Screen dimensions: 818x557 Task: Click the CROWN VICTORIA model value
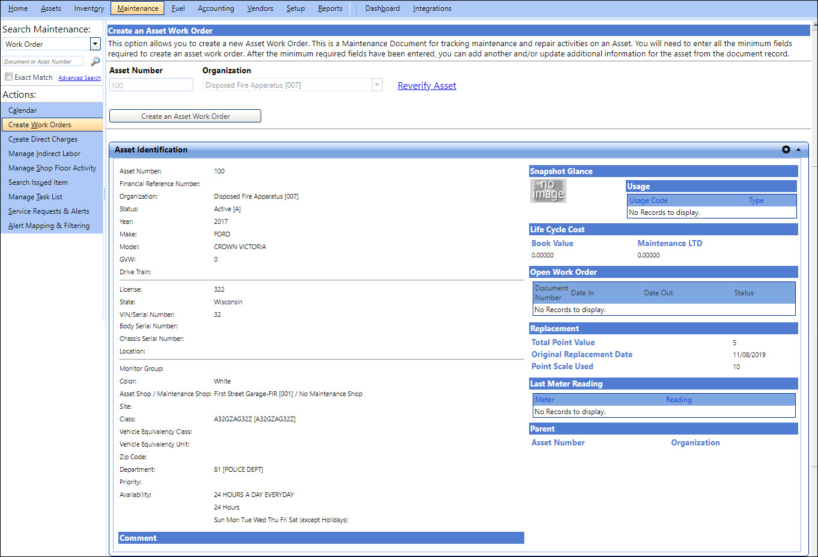[x=240, y=247]
